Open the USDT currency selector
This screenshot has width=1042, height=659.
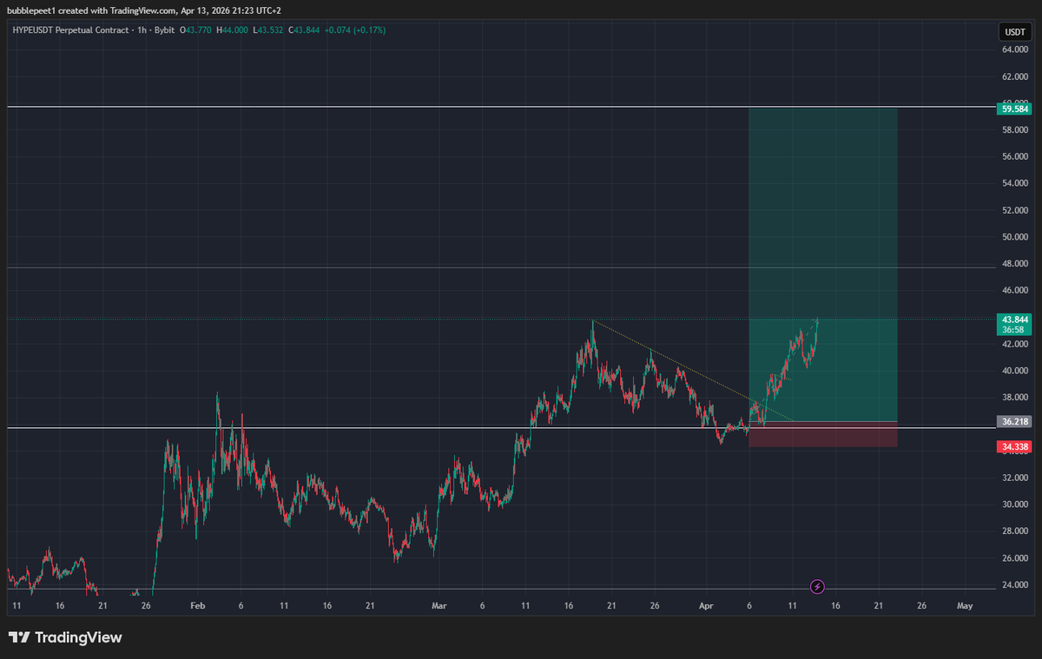point(1014,32)
